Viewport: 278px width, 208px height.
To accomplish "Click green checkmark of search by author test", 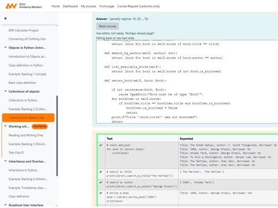I will [x=101, y=182].
